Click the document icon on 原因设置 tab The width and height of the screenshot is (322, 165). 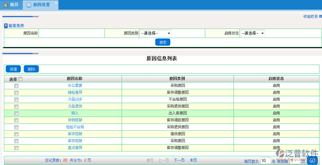coord(29,5)
